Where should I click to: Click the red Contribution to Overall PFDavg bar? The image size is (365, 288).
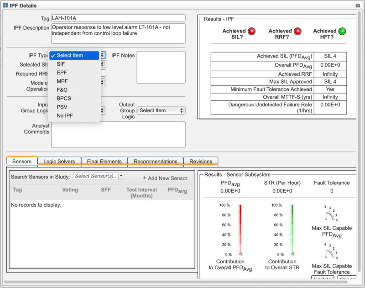click(x=240, y=228)
